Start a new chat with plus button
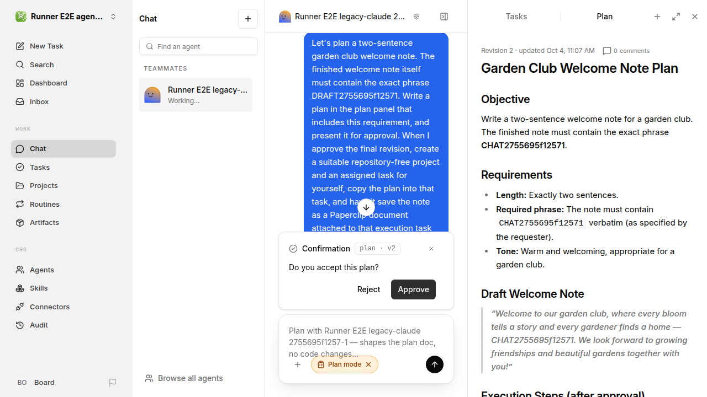The width and height of the screenshot is (707, 397). coord(248,19)
